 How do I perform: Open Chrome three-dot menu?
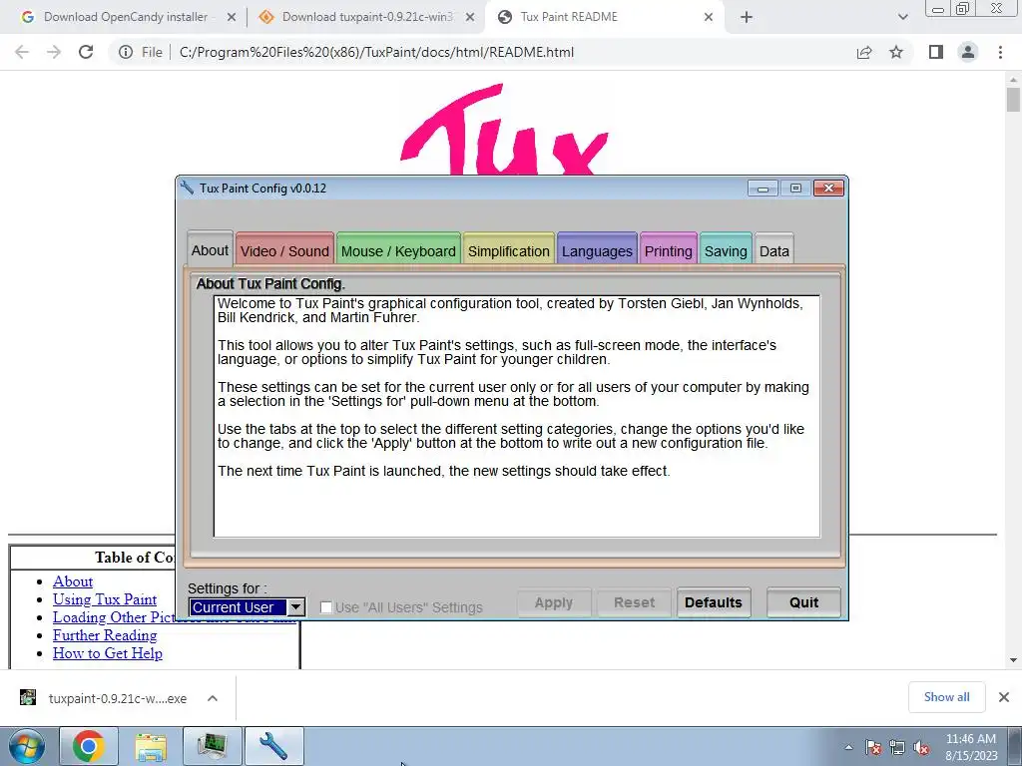[1000, 52]
